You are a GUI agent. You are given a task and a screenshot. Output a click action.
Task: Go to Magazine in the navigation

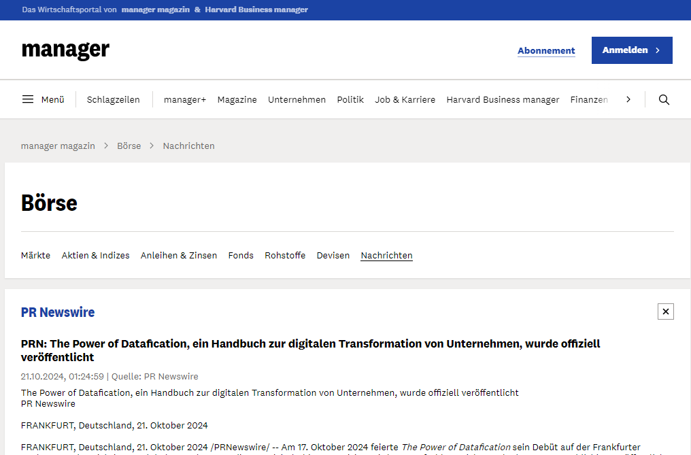pyautogui.click(x=237, y=99)
